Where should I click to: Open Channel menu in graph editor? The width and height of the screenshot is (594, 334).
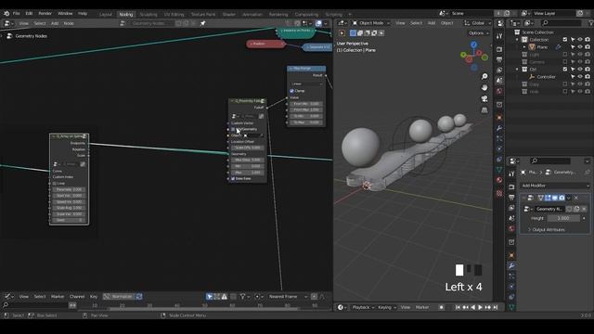point(77,297)
